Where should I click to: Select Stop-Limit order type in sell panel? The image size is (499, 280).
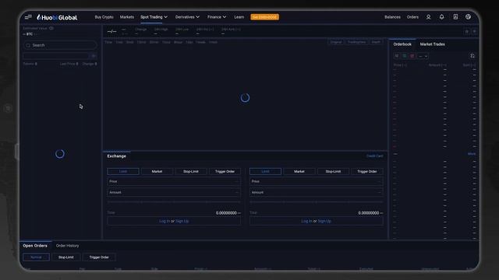333,171
